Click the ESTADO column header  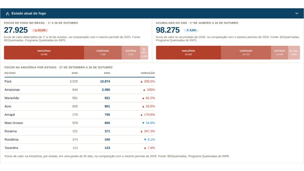click(x=10, y=73)
